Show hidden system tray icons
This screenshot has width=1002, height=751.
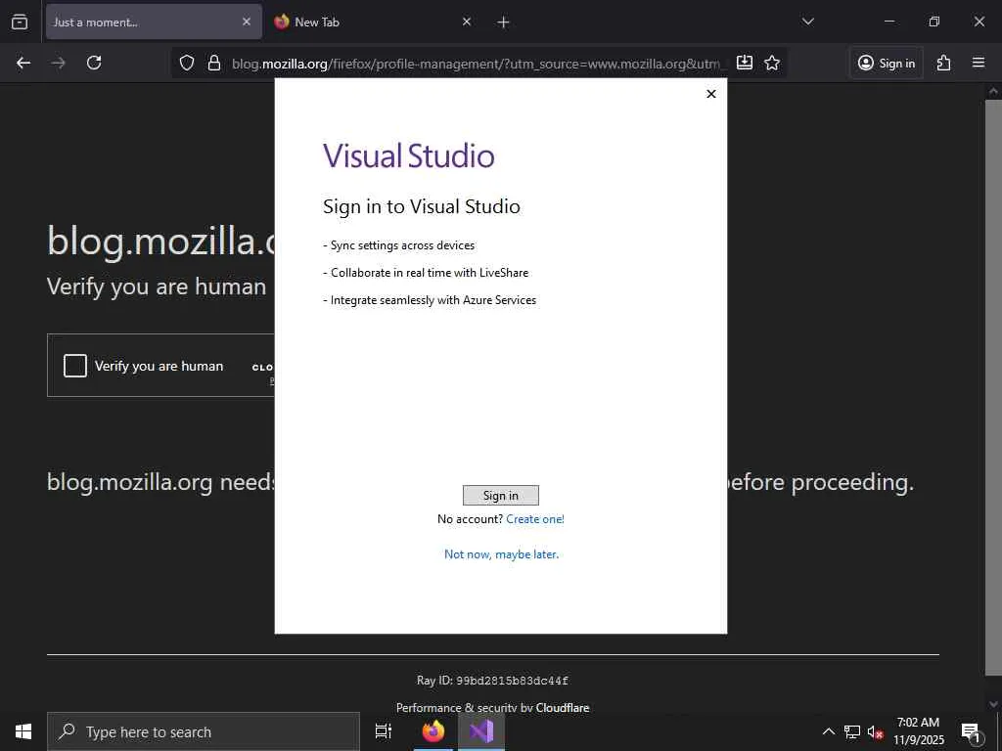coord(828,731)
